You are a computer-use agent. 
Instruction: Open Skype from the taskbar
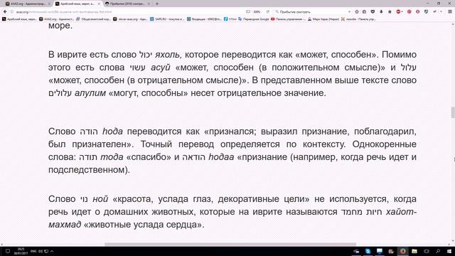pos(368,251)
